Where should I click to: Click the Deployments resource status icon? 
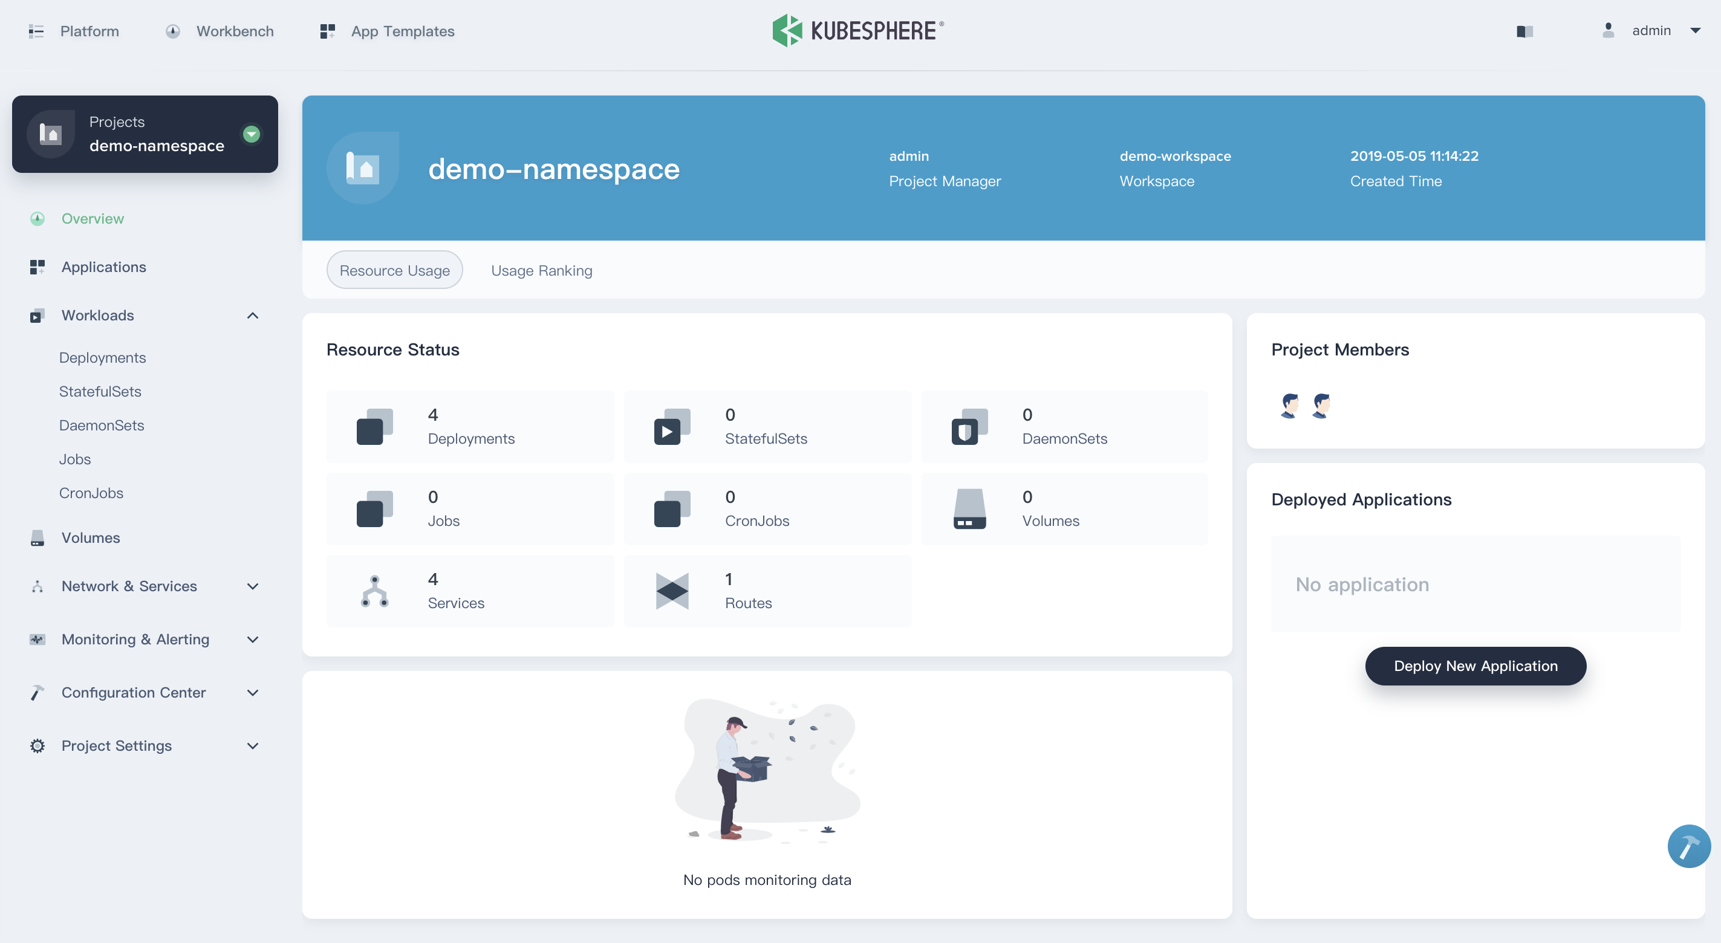(374, 426)
